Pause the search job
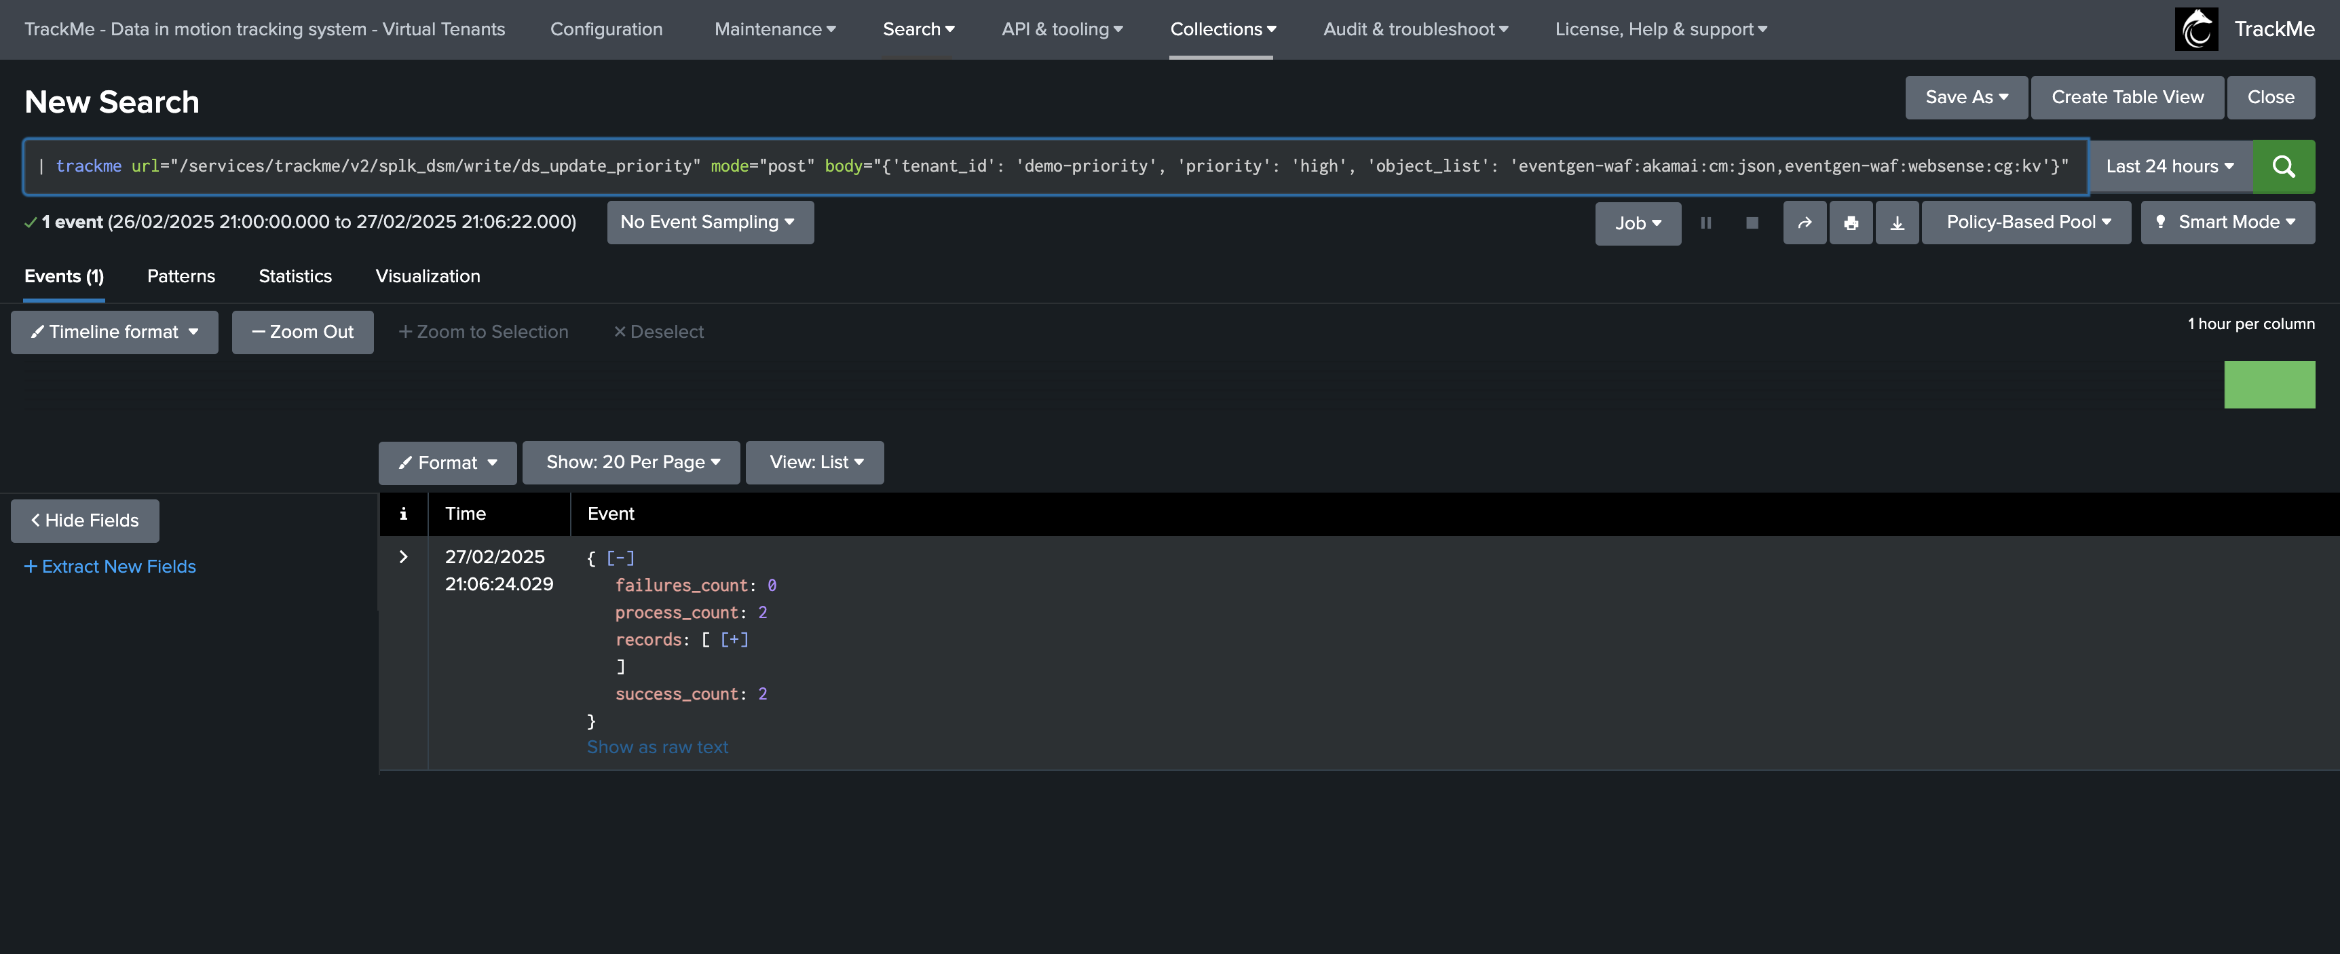The height and width of the screenshot is (954, 2340). pos(1706,223)
